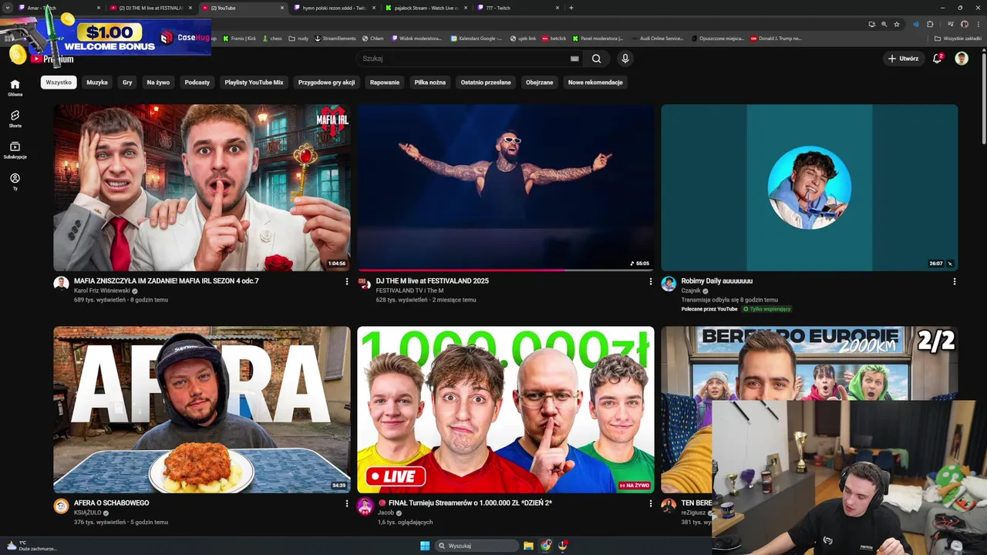987x555 pixels.
Task: Open Chrome media control icon
Action: pyautogui.click(x=950, y=24)
